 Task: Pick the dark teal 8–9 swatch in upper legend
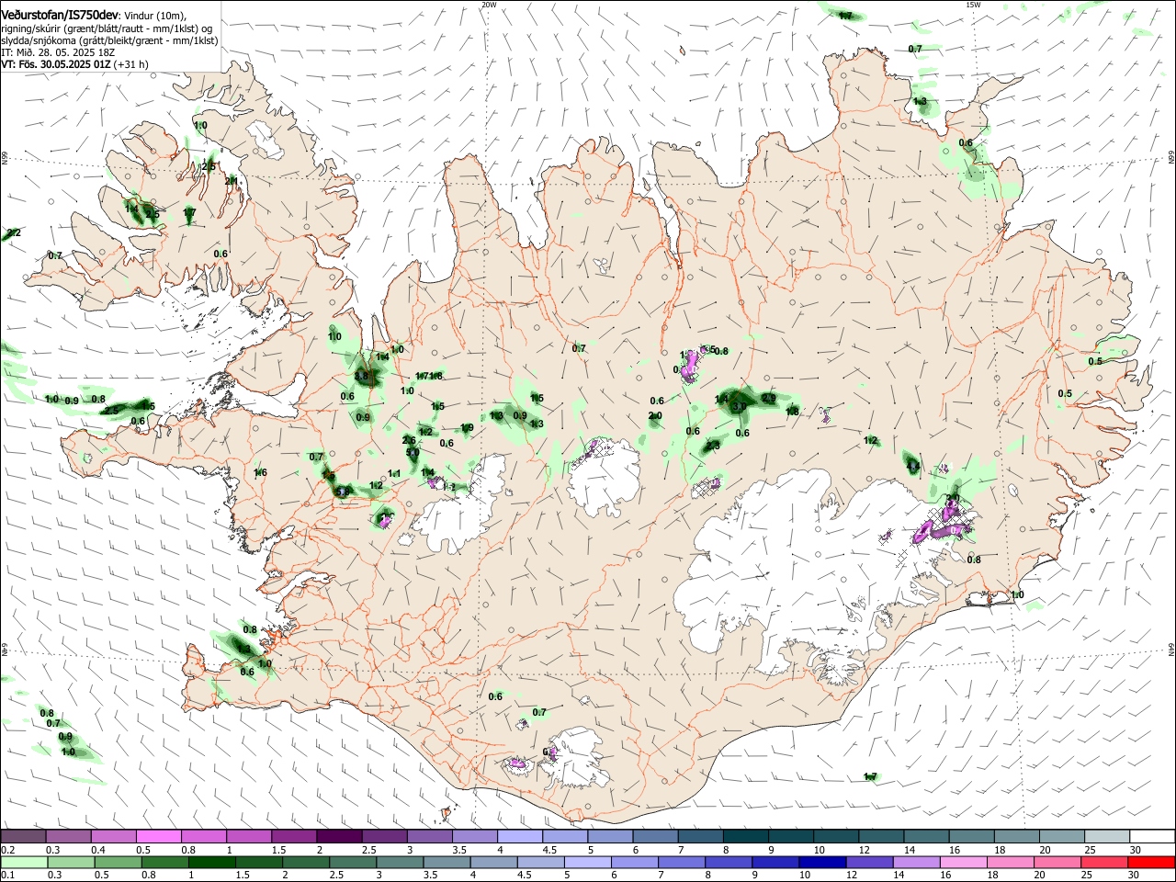(745, 837)
